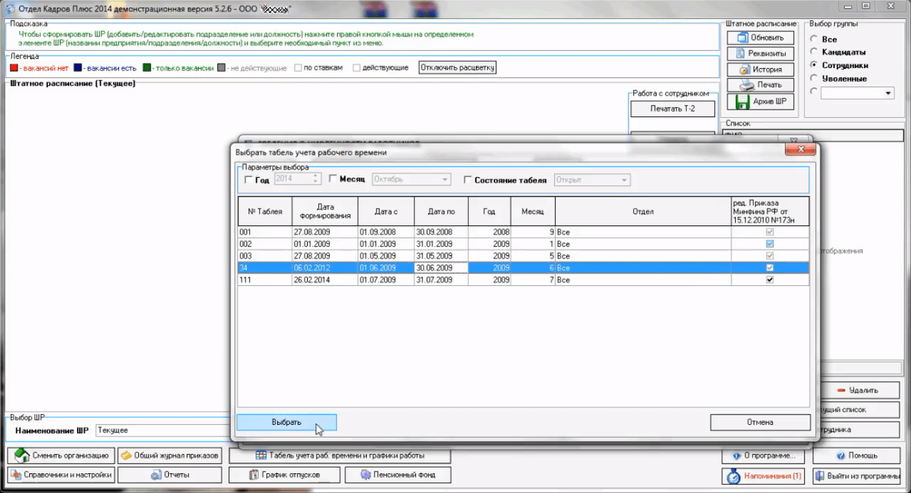The height and width of the screenshot is (493, 911).
Task: Open Реквизиты with document icon
Action: click(x=761, y=54)
